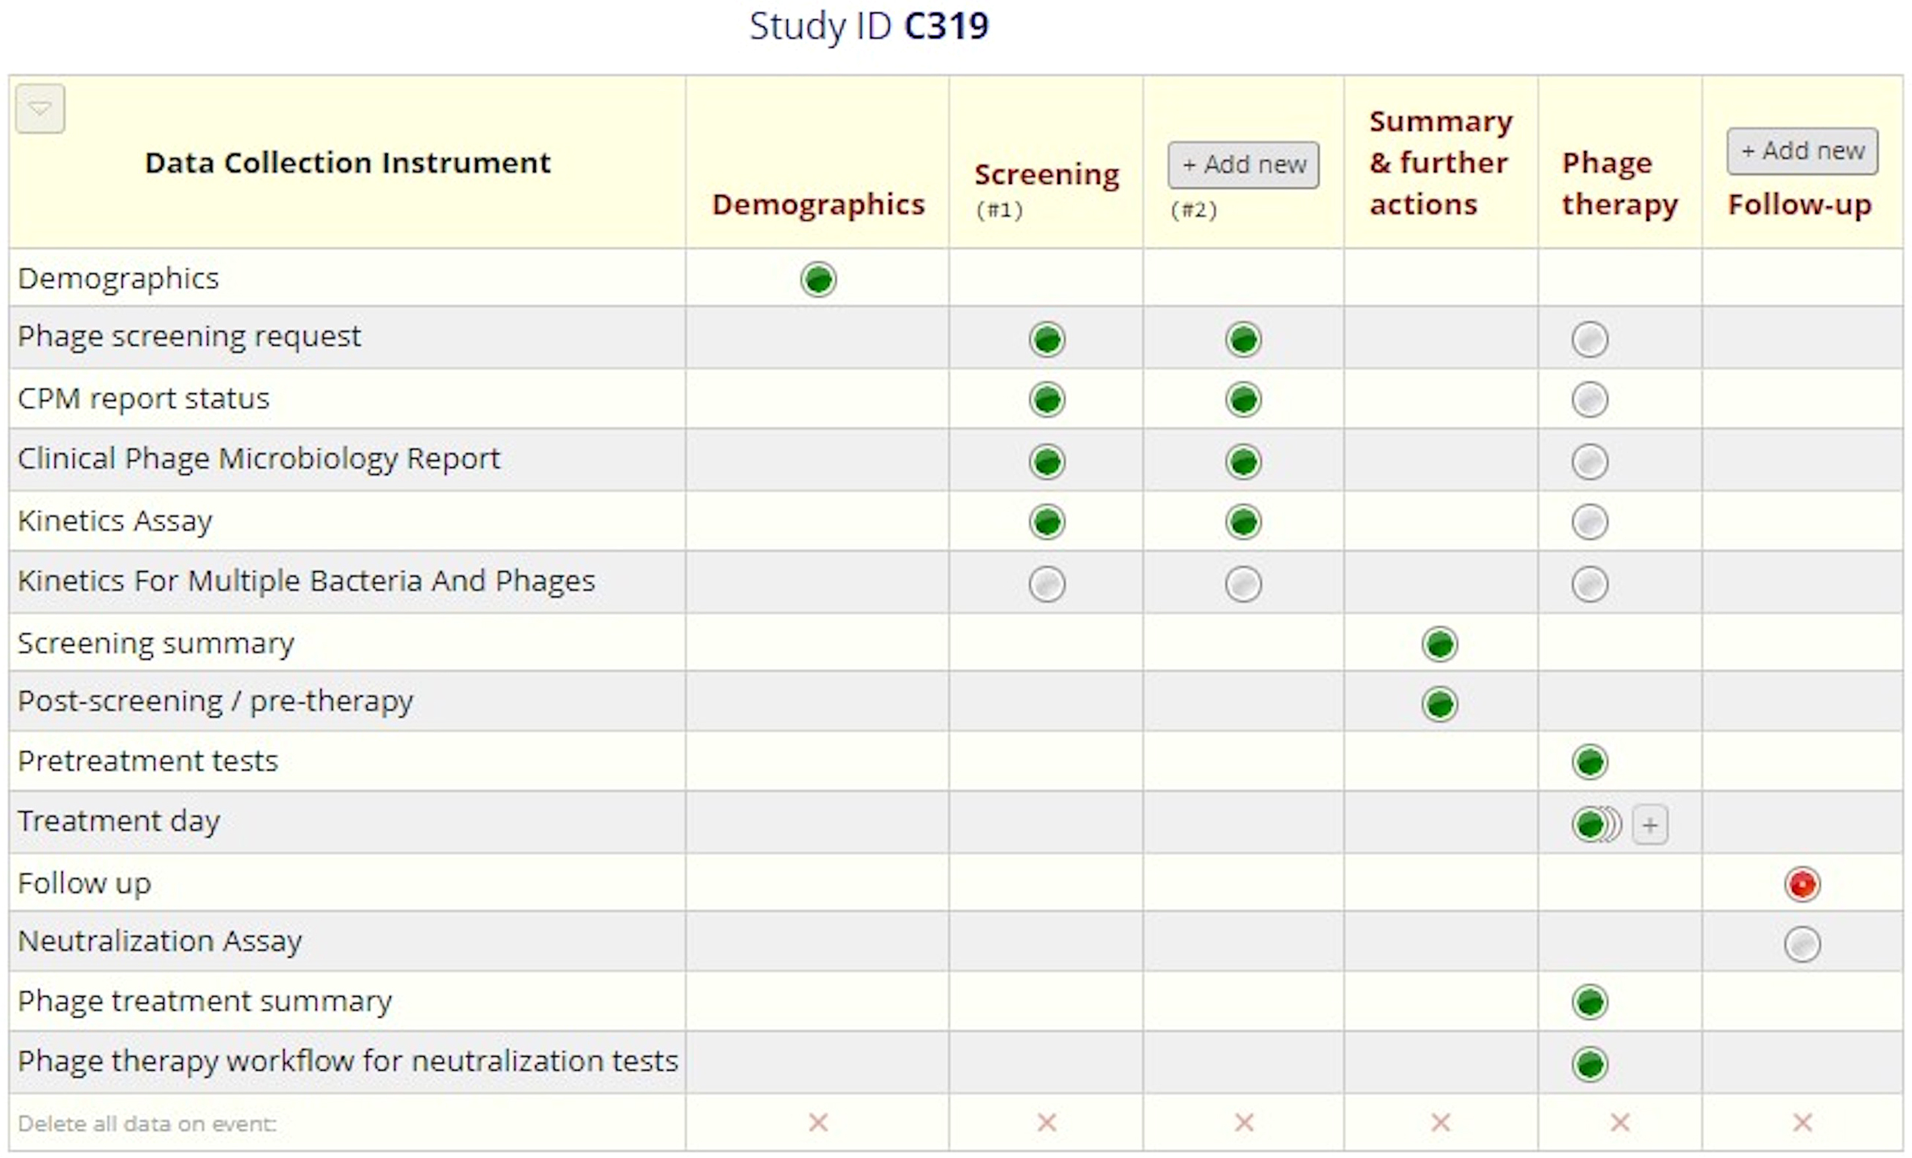Open neutralization tests workflow status icon
The width and height of the screenshot is (1912, 1158).
1589,1064
